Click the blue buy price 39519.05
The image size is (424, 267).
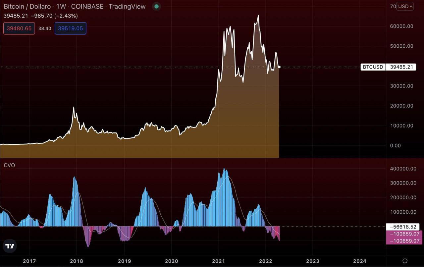coord(71,28)
